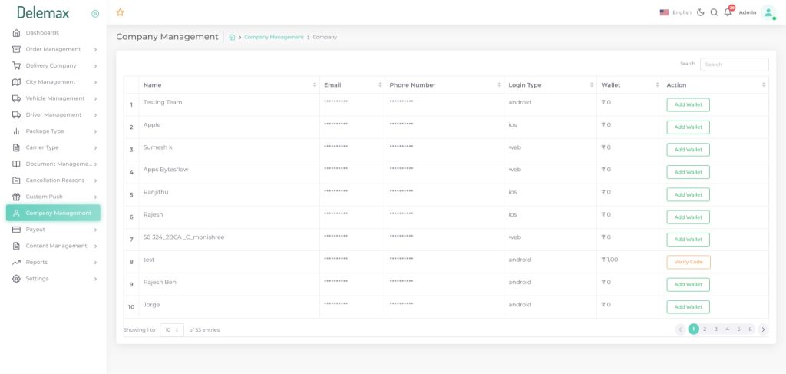Viewport: 786px width, 374px height.
Task: Open the search magnifier icon in header
Action: coord(715,12)
